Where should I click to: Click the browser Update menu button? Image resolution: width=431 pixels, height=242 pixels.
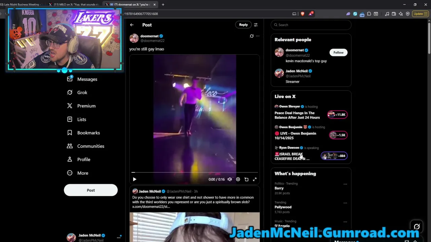[x=420, y=14]
